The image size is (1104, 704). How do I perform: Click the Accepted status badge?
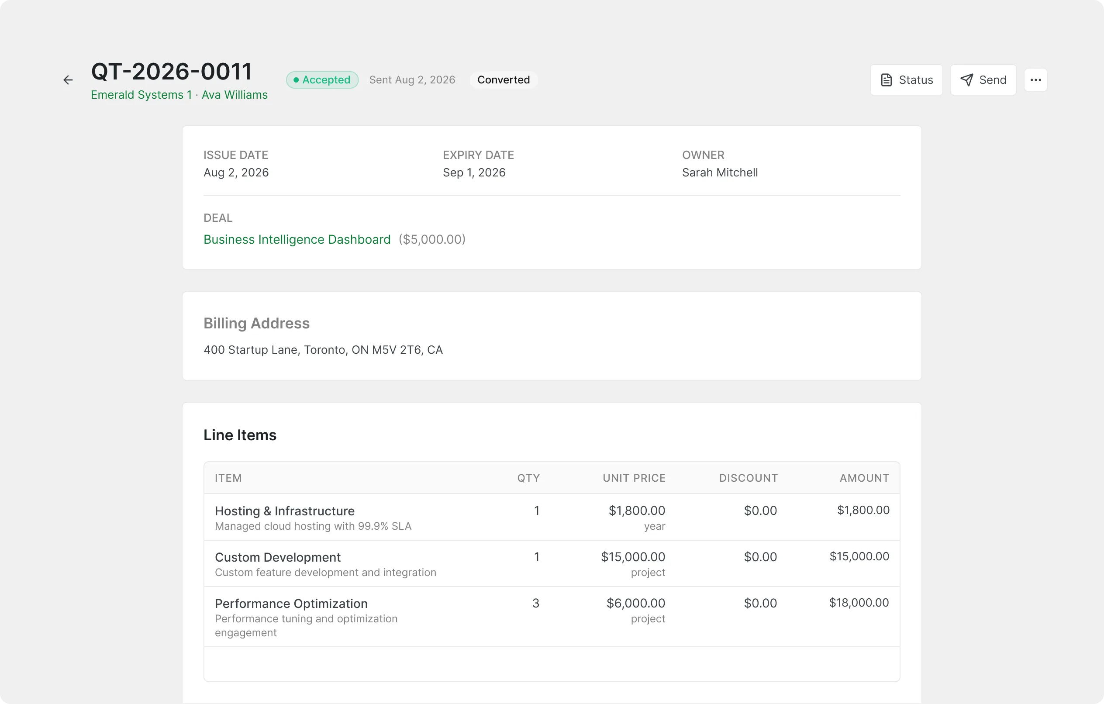click(x=322, y=80)
